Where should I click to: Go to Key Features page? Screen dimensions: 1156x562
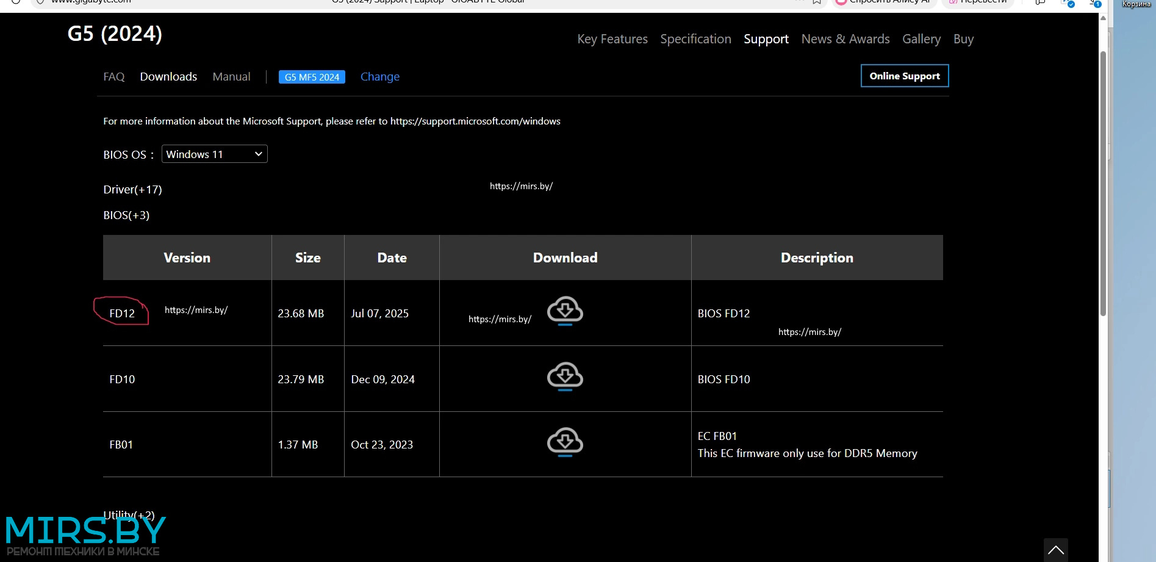[612, 39]
